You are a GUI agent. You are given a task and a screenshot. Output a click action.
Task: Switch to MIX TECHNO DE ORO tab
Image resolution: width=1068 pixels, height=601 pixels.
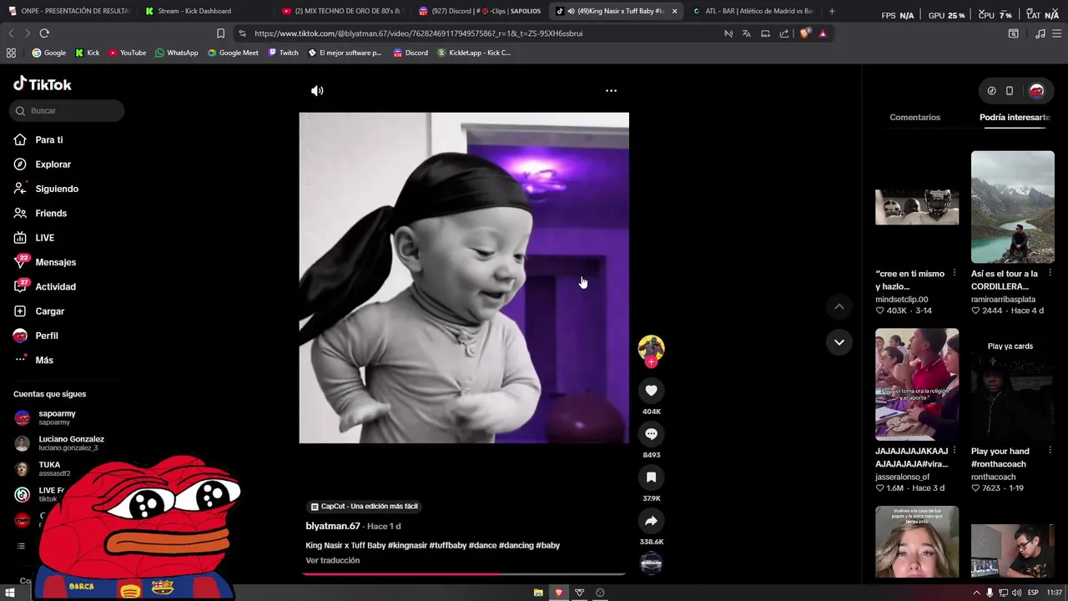[342, 11]
